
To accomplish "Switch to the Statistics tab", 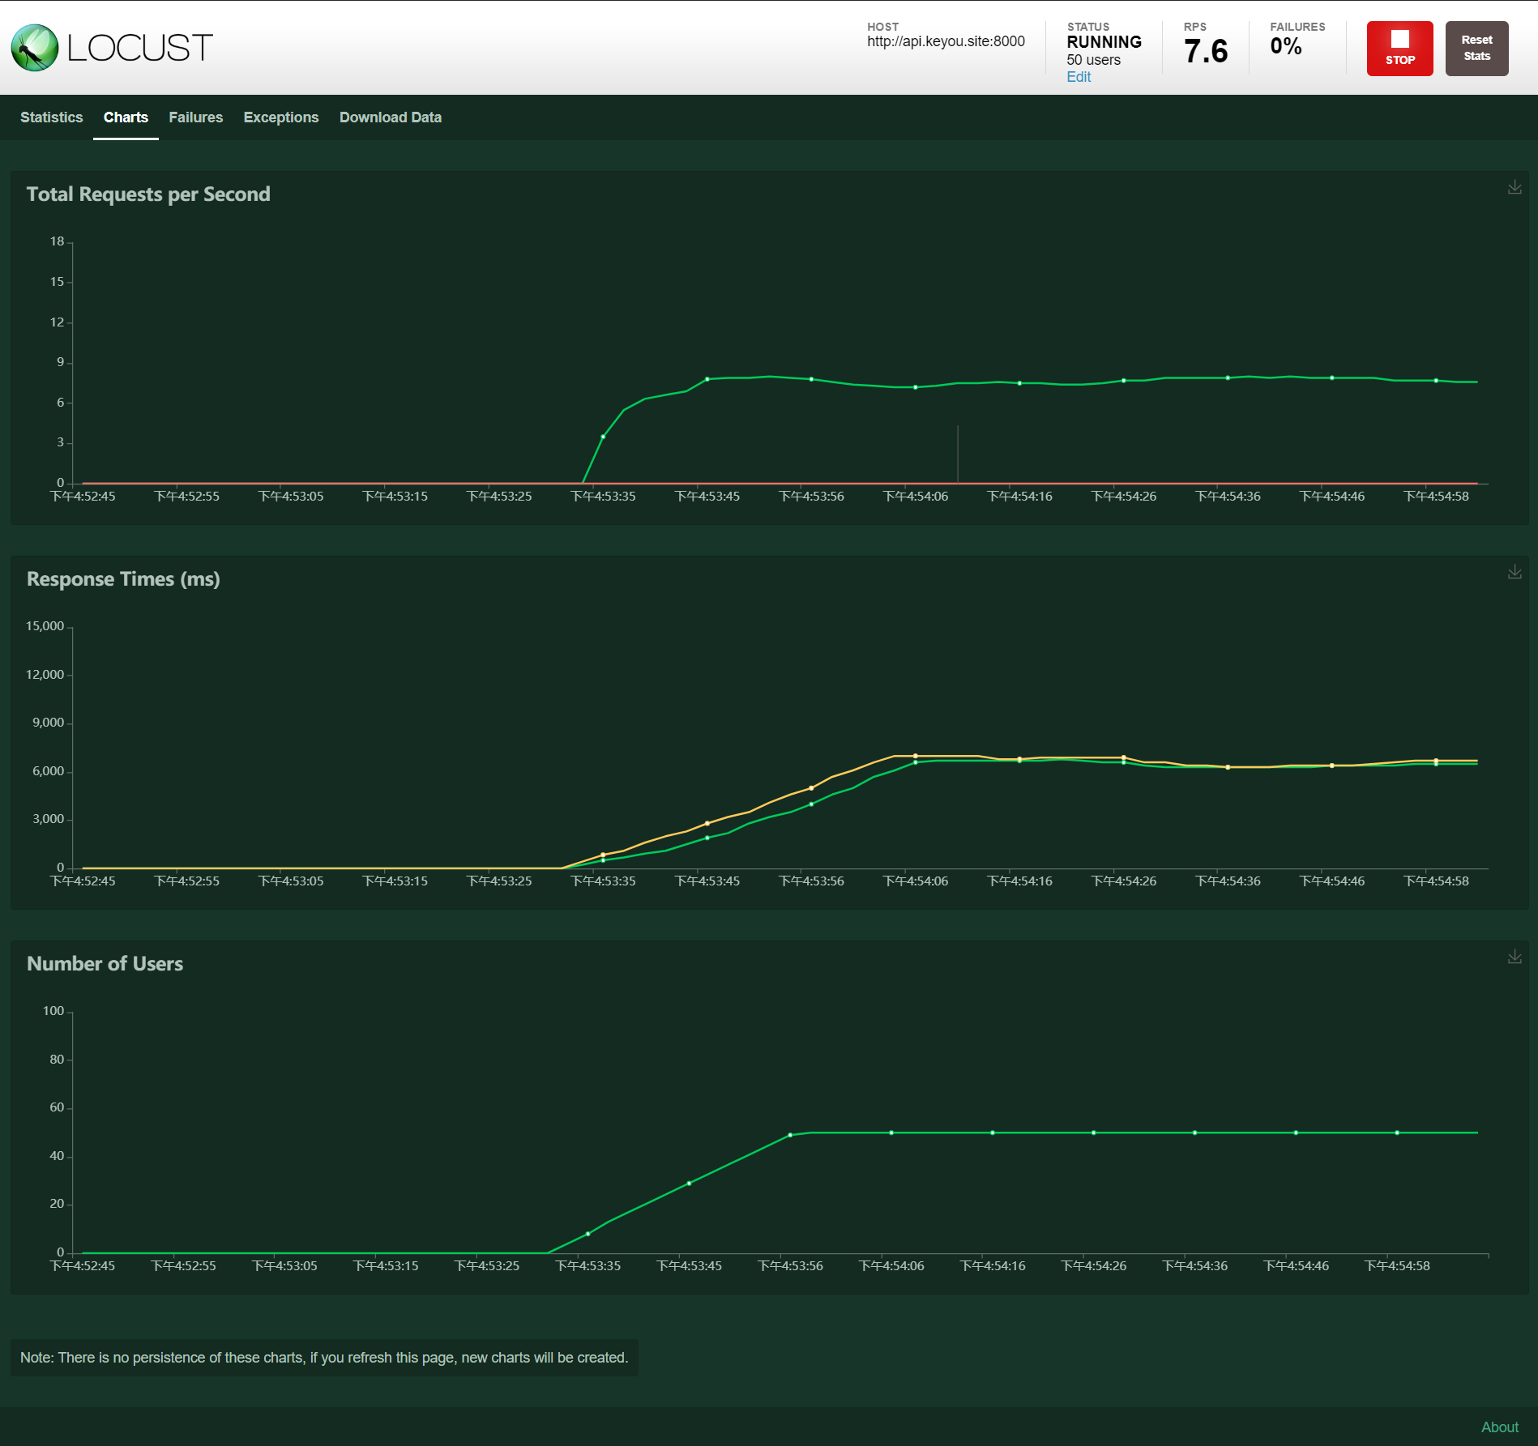I will (51, 117).
